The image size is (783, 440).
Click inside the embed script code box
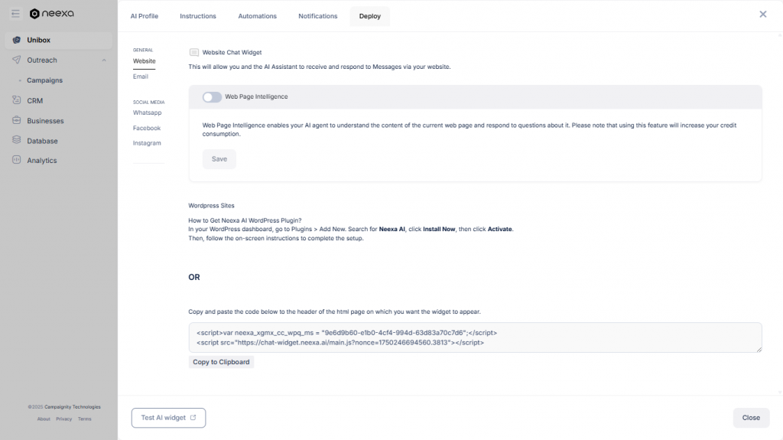[x=474, y=337]
